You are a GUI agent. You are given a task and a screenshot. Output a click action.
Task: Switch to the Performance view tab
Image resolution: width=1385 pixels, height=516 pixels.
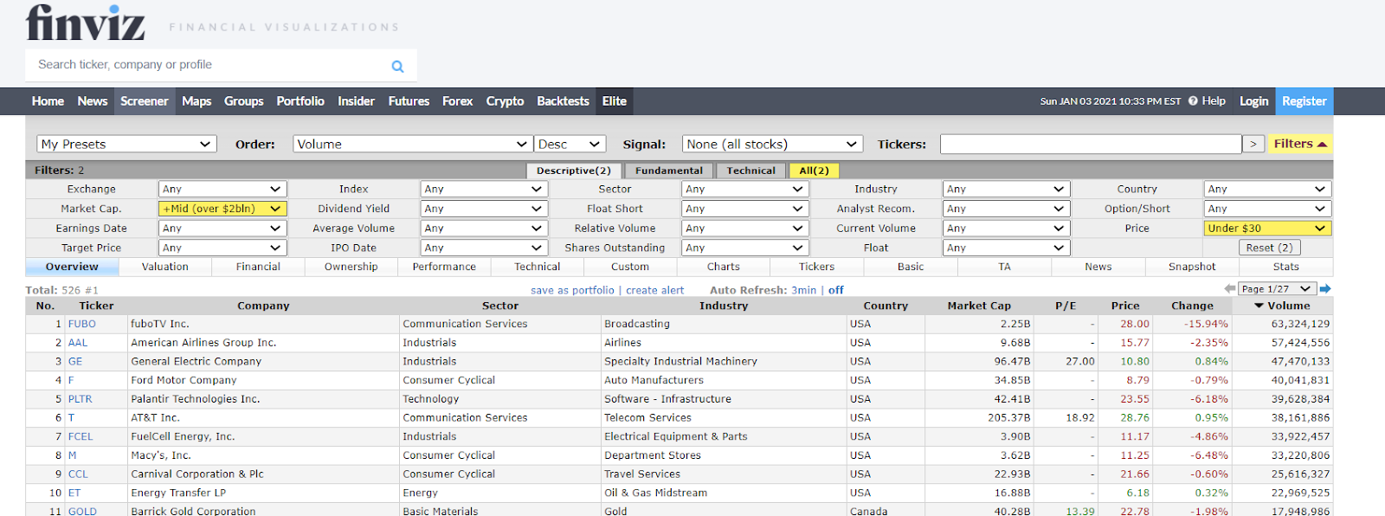[444, 267]
